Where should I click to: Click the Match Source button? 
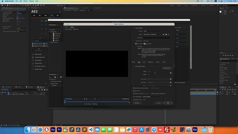pyautogui.click(x=167, y=68)
